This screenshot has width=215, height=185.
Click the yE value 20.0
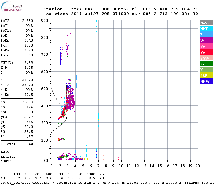coord(29,127)
